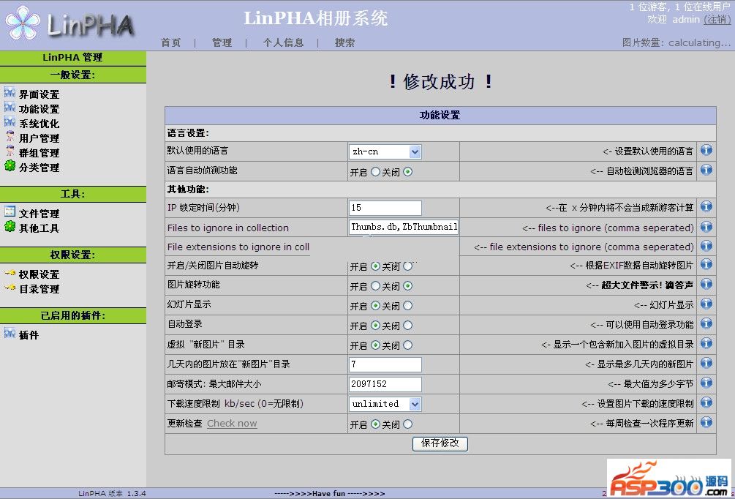
Task: Go to 搜索 in the top navigation
Action: (x=344, y=42)
